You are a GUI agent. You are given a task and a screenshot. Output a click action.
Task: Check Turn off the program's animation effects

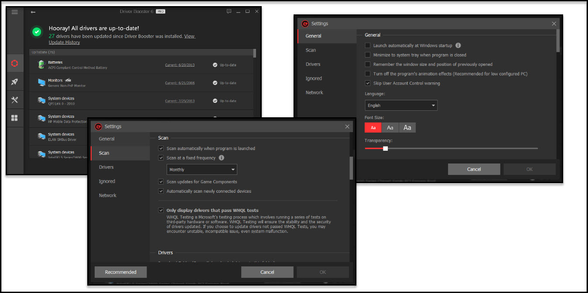tap(368, 74)
